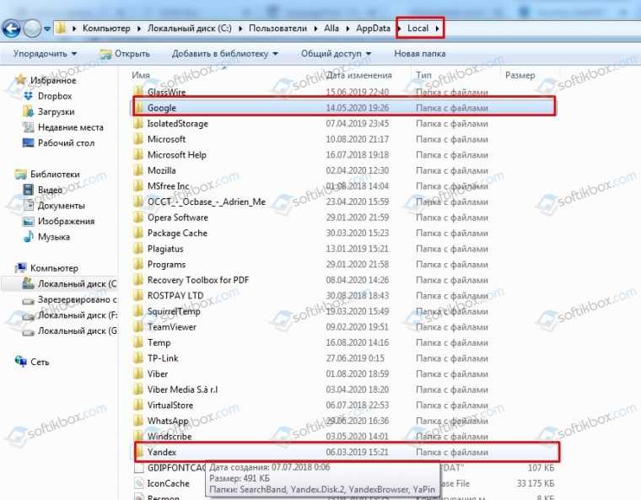
Task: Open the Музыка library
Action: coord(54,237)
